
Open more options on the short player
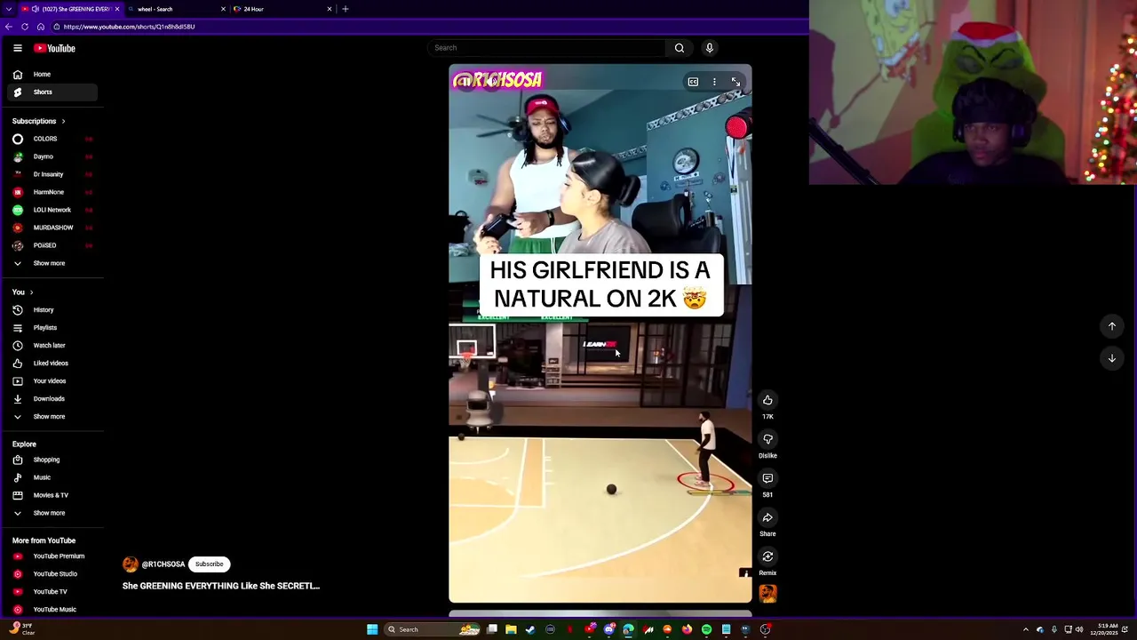click(714, 82)
